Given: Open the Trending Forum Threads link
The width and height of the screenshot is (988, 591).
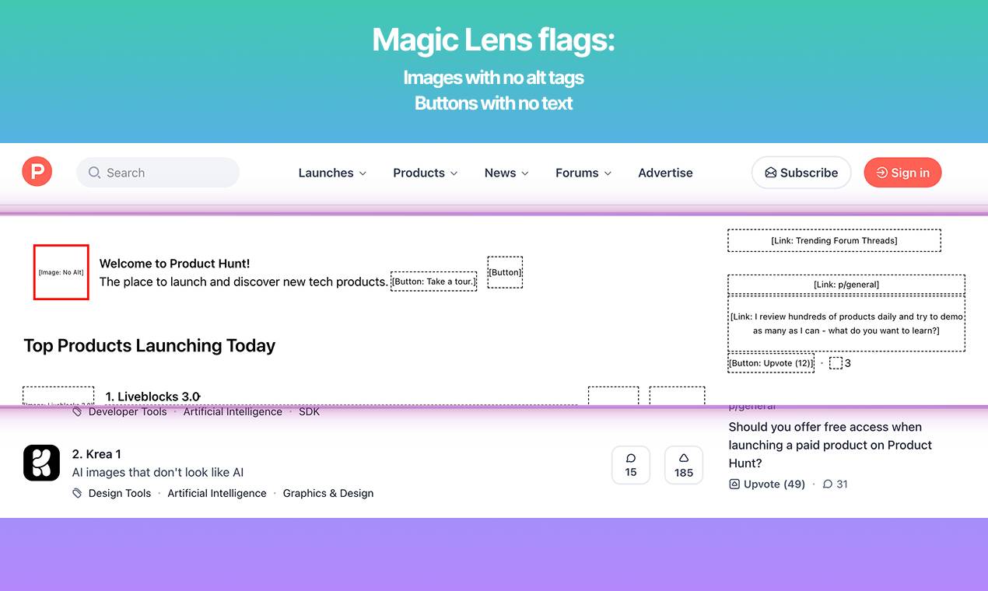Looking at the screenshot, I should click(x=834, y=241).
